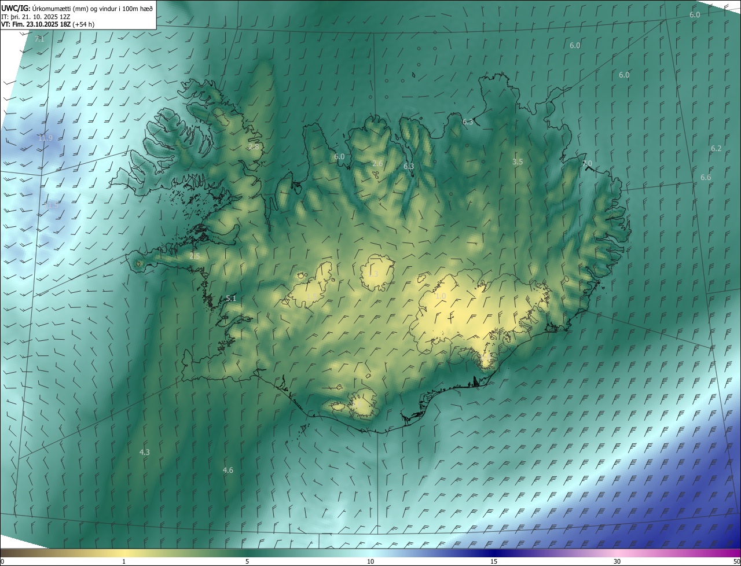Click the 4.6 value label on the map

[228, 470]
